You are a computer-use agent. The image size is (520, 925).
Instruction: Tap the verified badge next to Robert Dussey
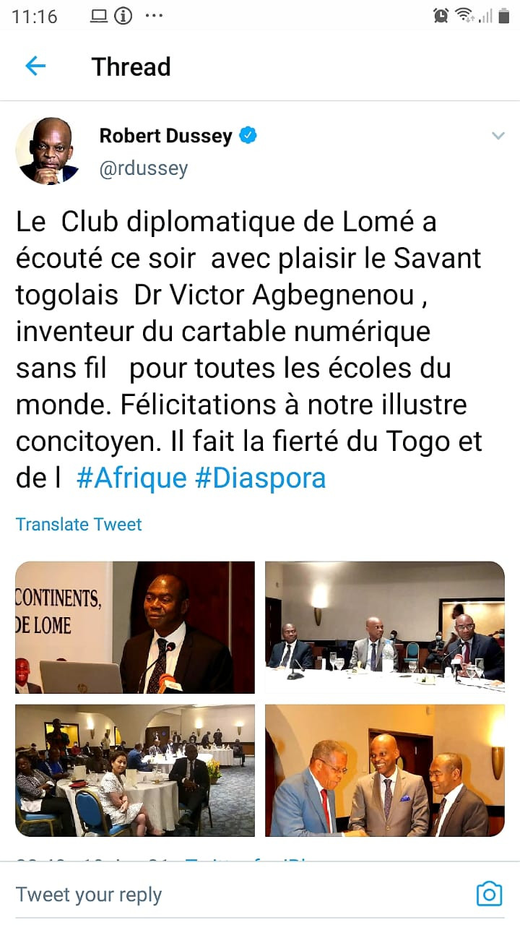[x=248, y=135]
